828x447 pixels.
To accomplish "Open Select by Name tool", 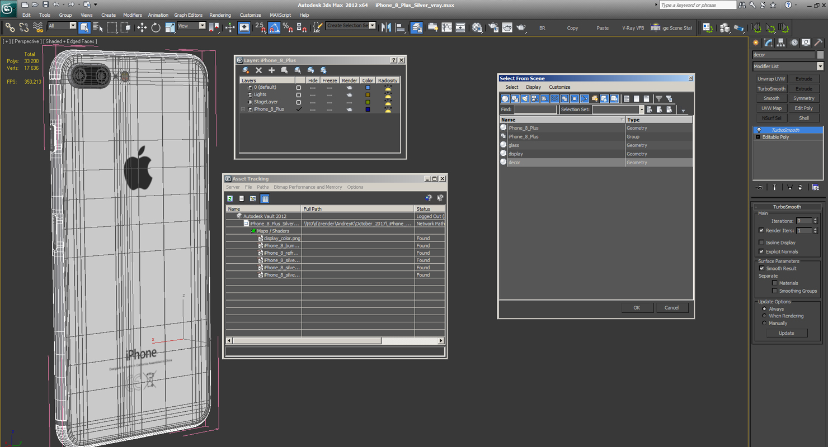I will [98, 27].
